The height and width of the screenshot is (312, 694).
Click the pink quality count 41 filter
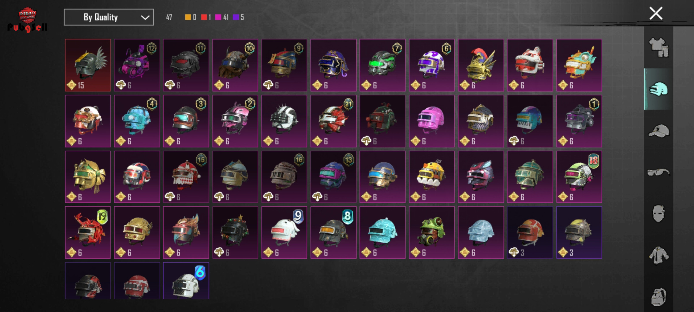[x=222, y=17]
